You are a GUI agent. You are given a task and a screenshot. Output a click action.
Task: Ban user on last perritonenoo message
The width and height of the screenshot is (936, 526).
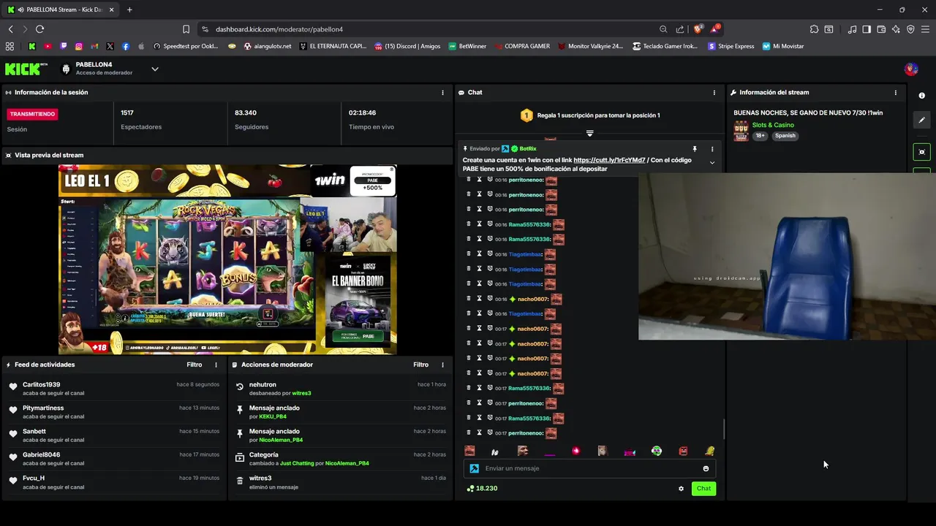(490, 433)
